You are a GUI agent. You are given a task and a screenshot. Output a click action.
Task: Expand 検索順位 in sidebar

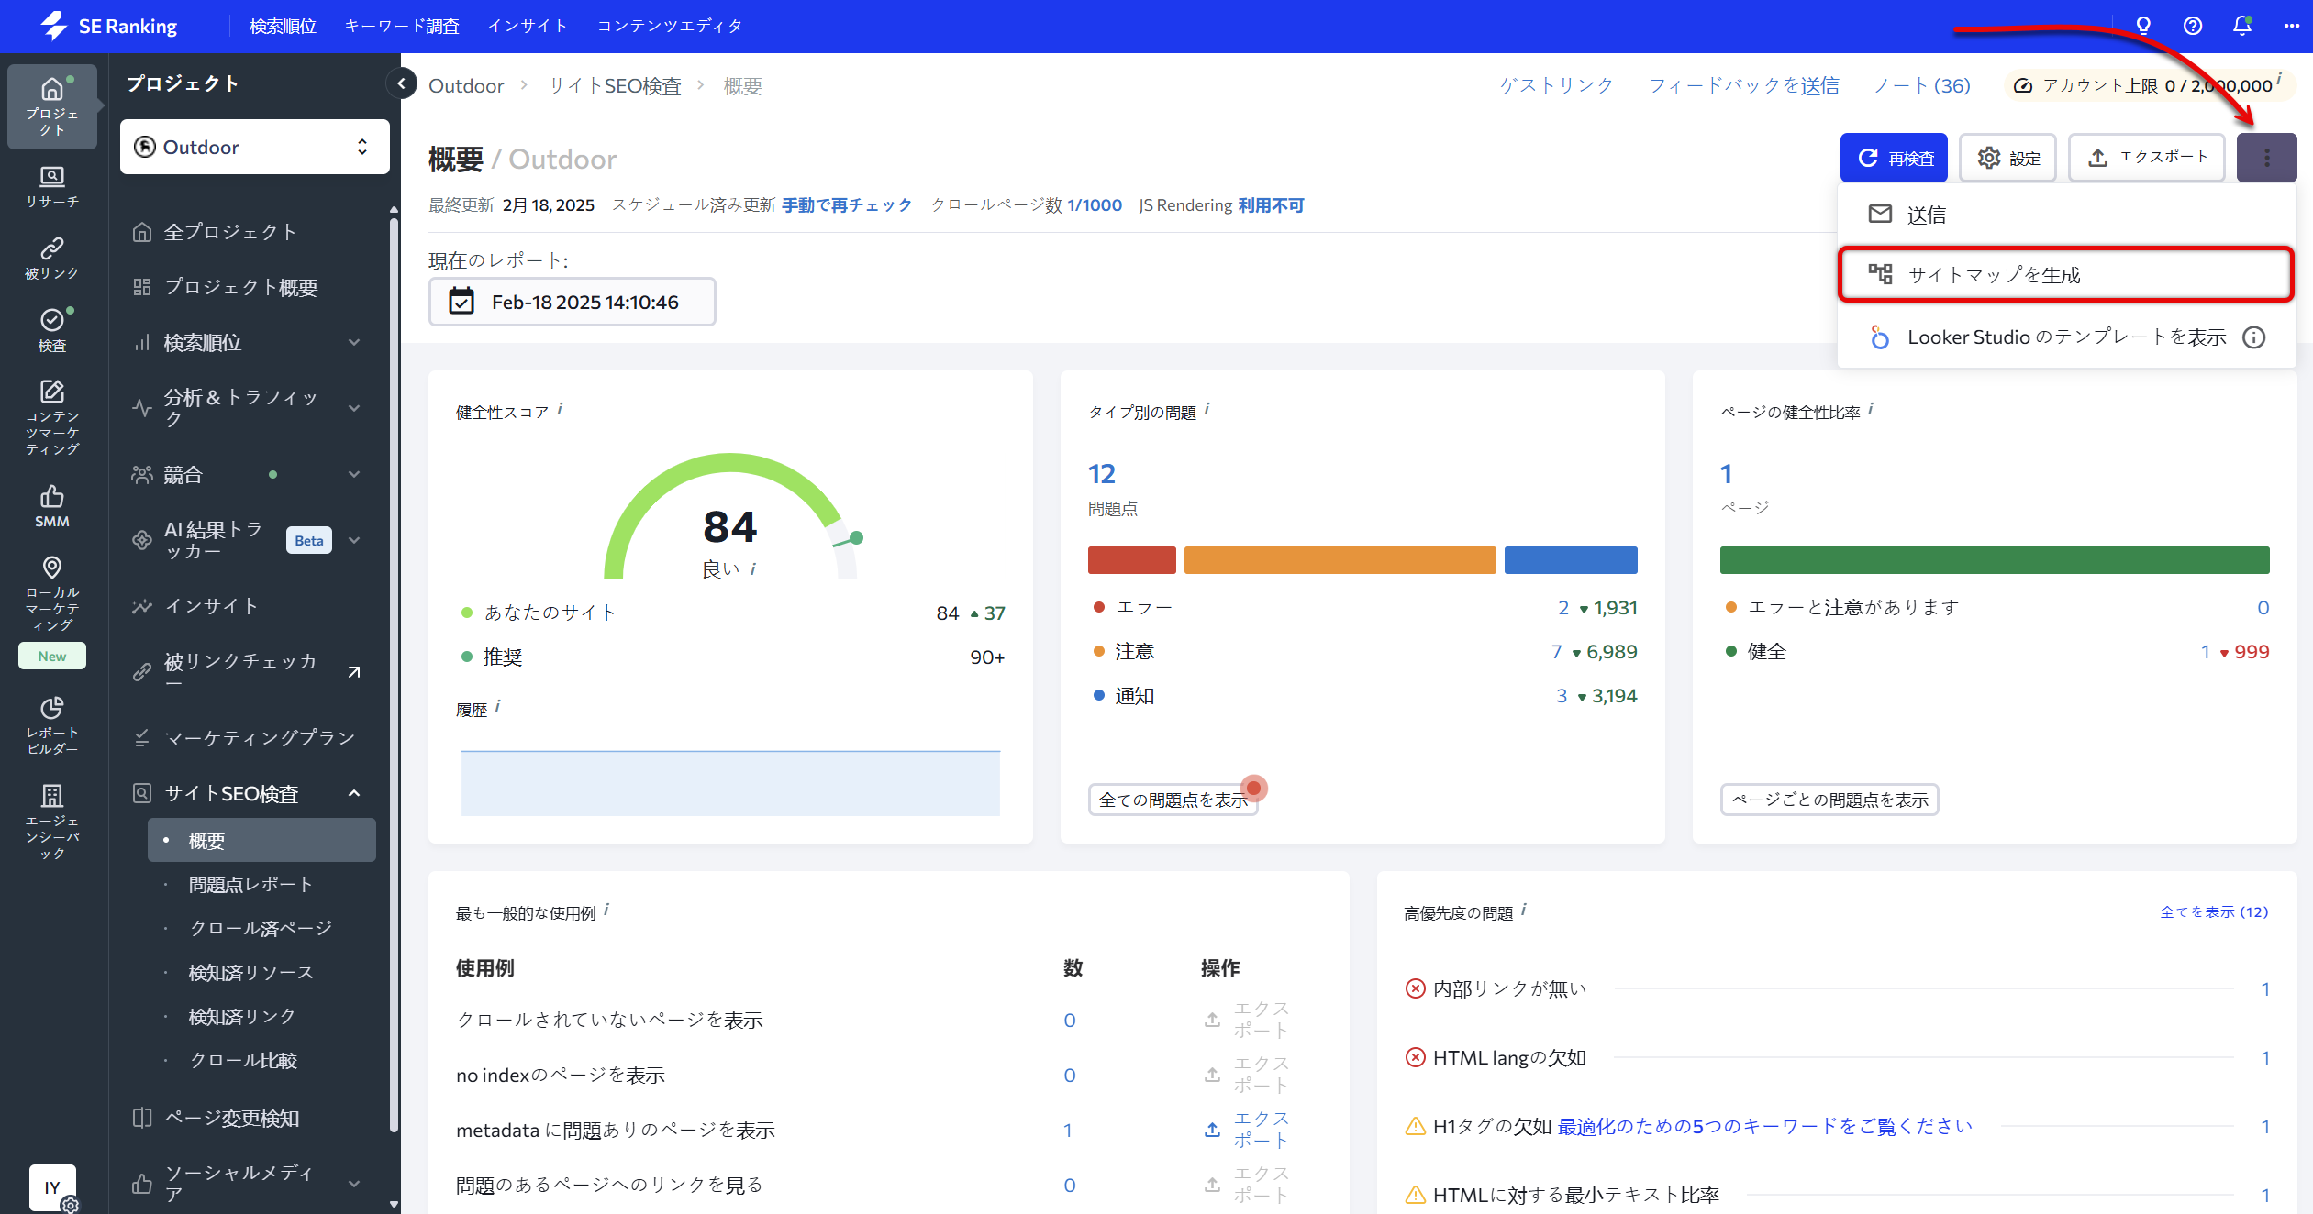pos(354,342)
